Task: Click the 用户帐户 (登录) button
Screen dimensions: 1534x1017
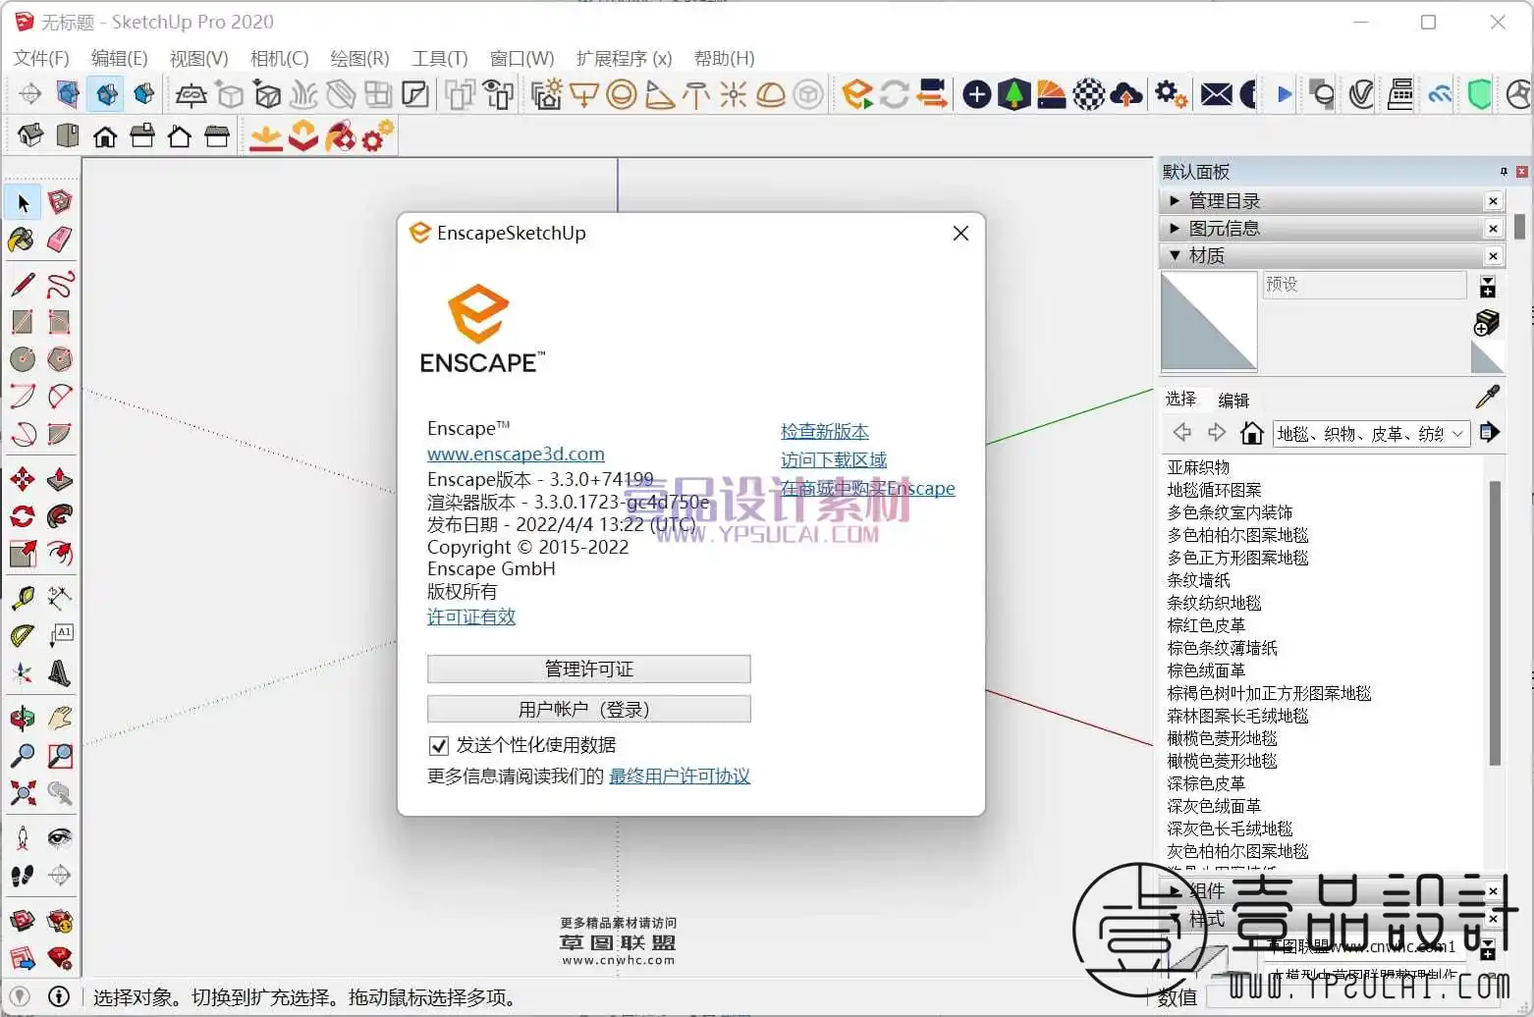Action: [x=589, y=710]
